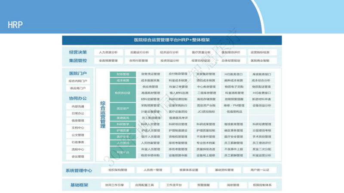Select the 后勤运行分析 box
The height and width of the screenshot is (193, 344).
coord(139,52)
